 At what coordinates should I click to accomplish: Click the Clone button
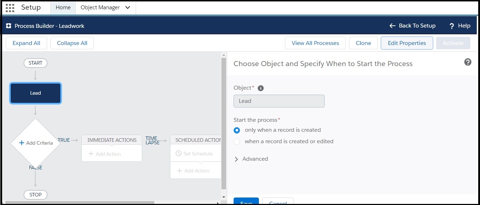click(363, 43)
